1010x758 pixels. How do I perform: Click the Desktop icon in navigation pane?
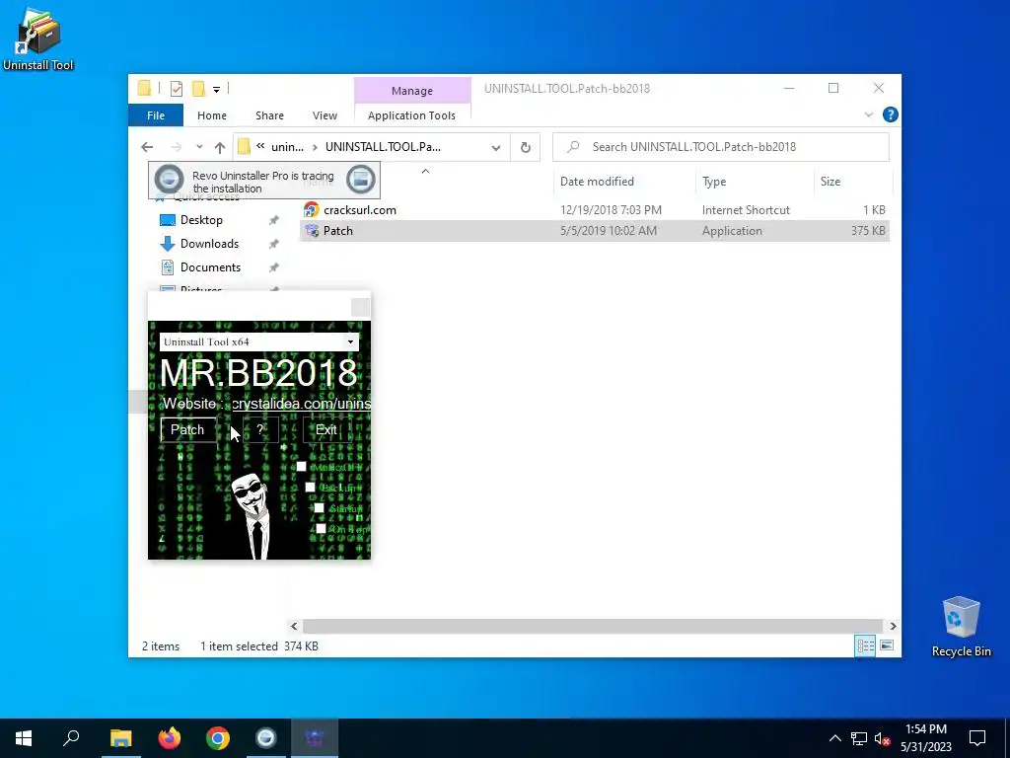pos(168,220)
